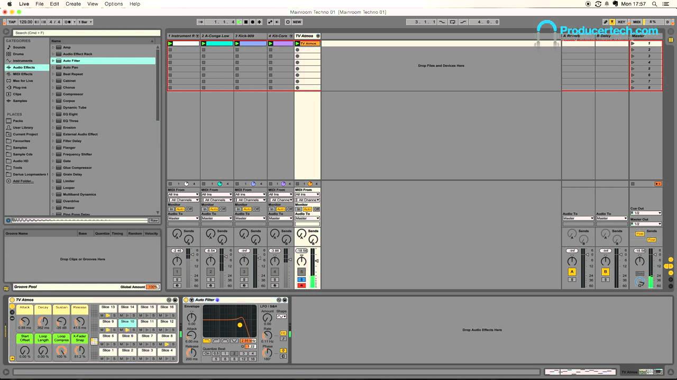The height and width of the screenshot is (380, 677).
Task: Click the NEW scene capture button
Action: (297, 22)
